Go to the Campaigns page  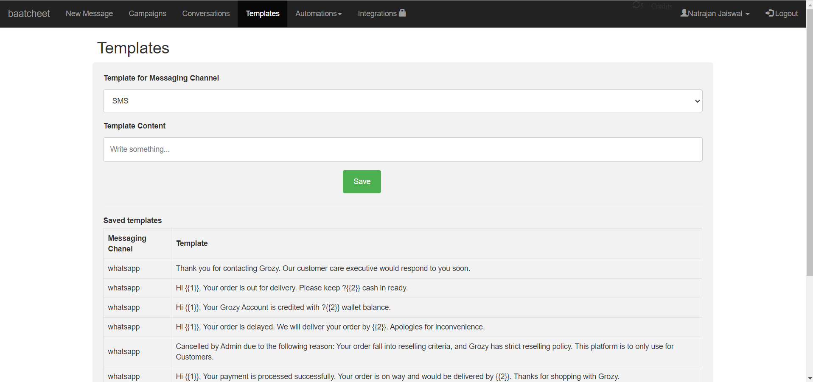[147, 14]
